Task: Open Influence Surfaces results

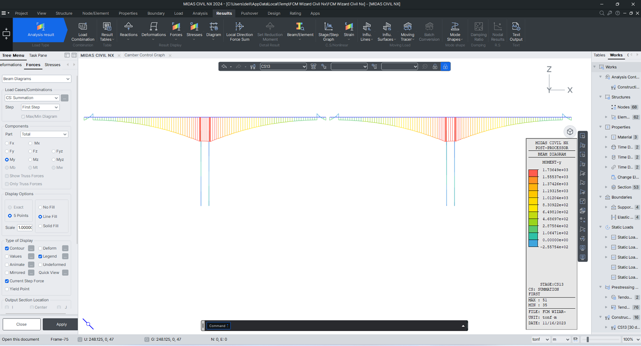Action: click(x=387, y=31)
